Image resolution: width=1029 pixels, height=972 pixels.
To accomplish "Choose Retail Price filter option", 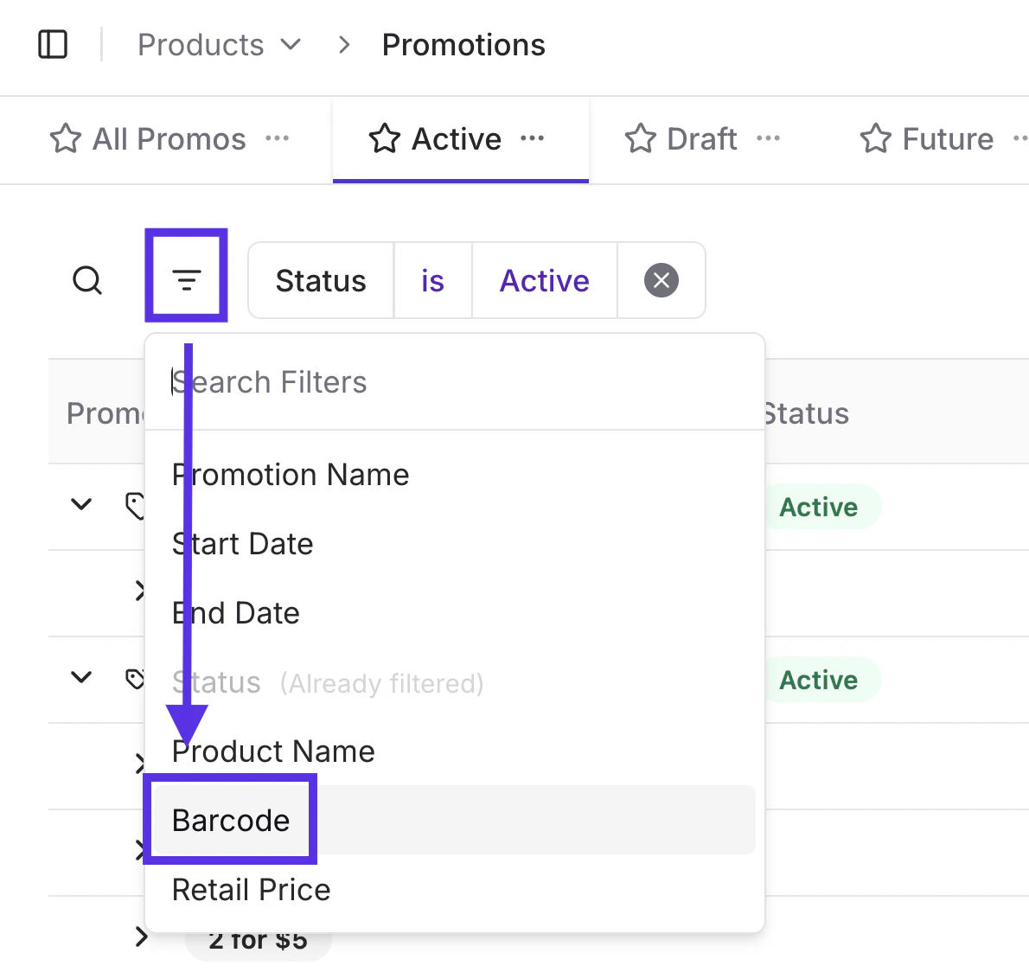I will pos(252,889).
